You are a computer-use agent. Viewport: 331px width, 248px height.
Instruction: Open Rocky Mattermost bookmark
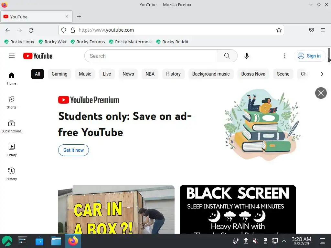point(131,42)
